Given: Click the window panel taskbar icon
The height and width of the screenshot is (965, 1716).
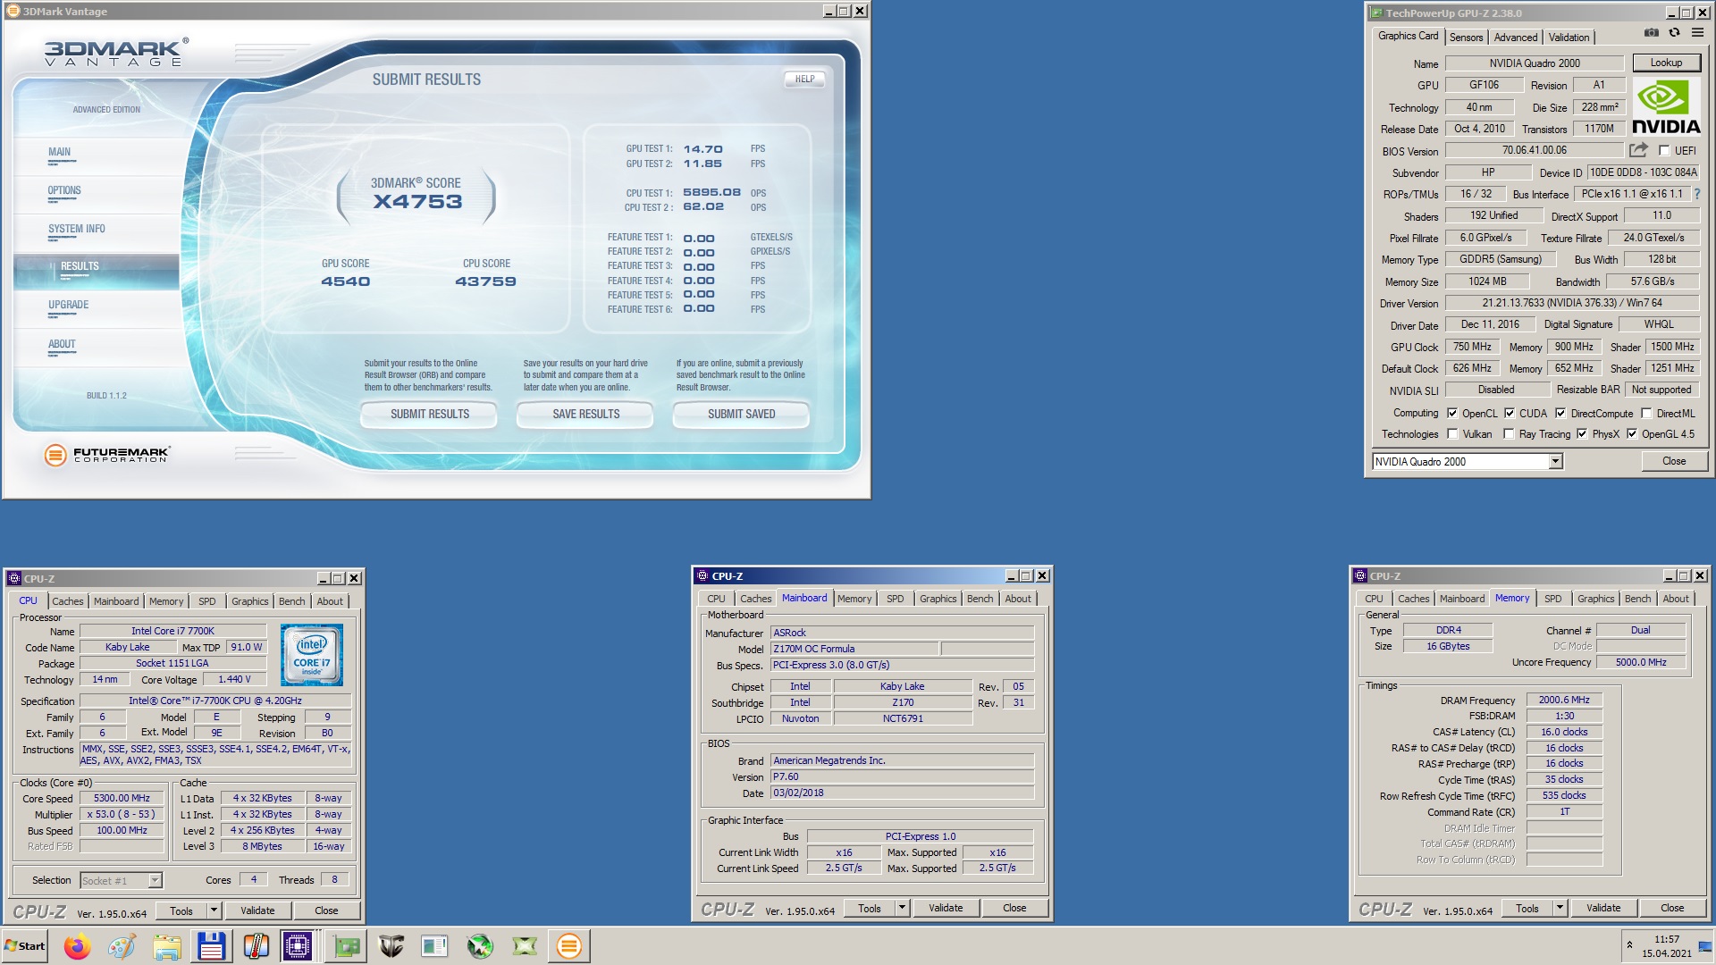Looking at the screenshot, I should [434, 946].
